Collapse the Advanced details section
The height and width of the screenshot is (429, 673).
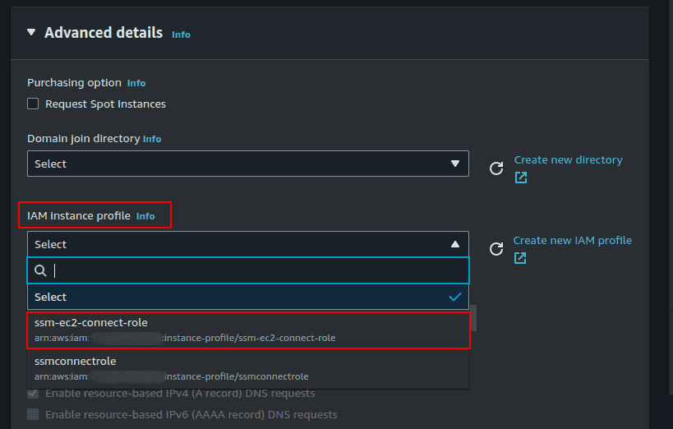pyautogui.click(x=31, y=33)
